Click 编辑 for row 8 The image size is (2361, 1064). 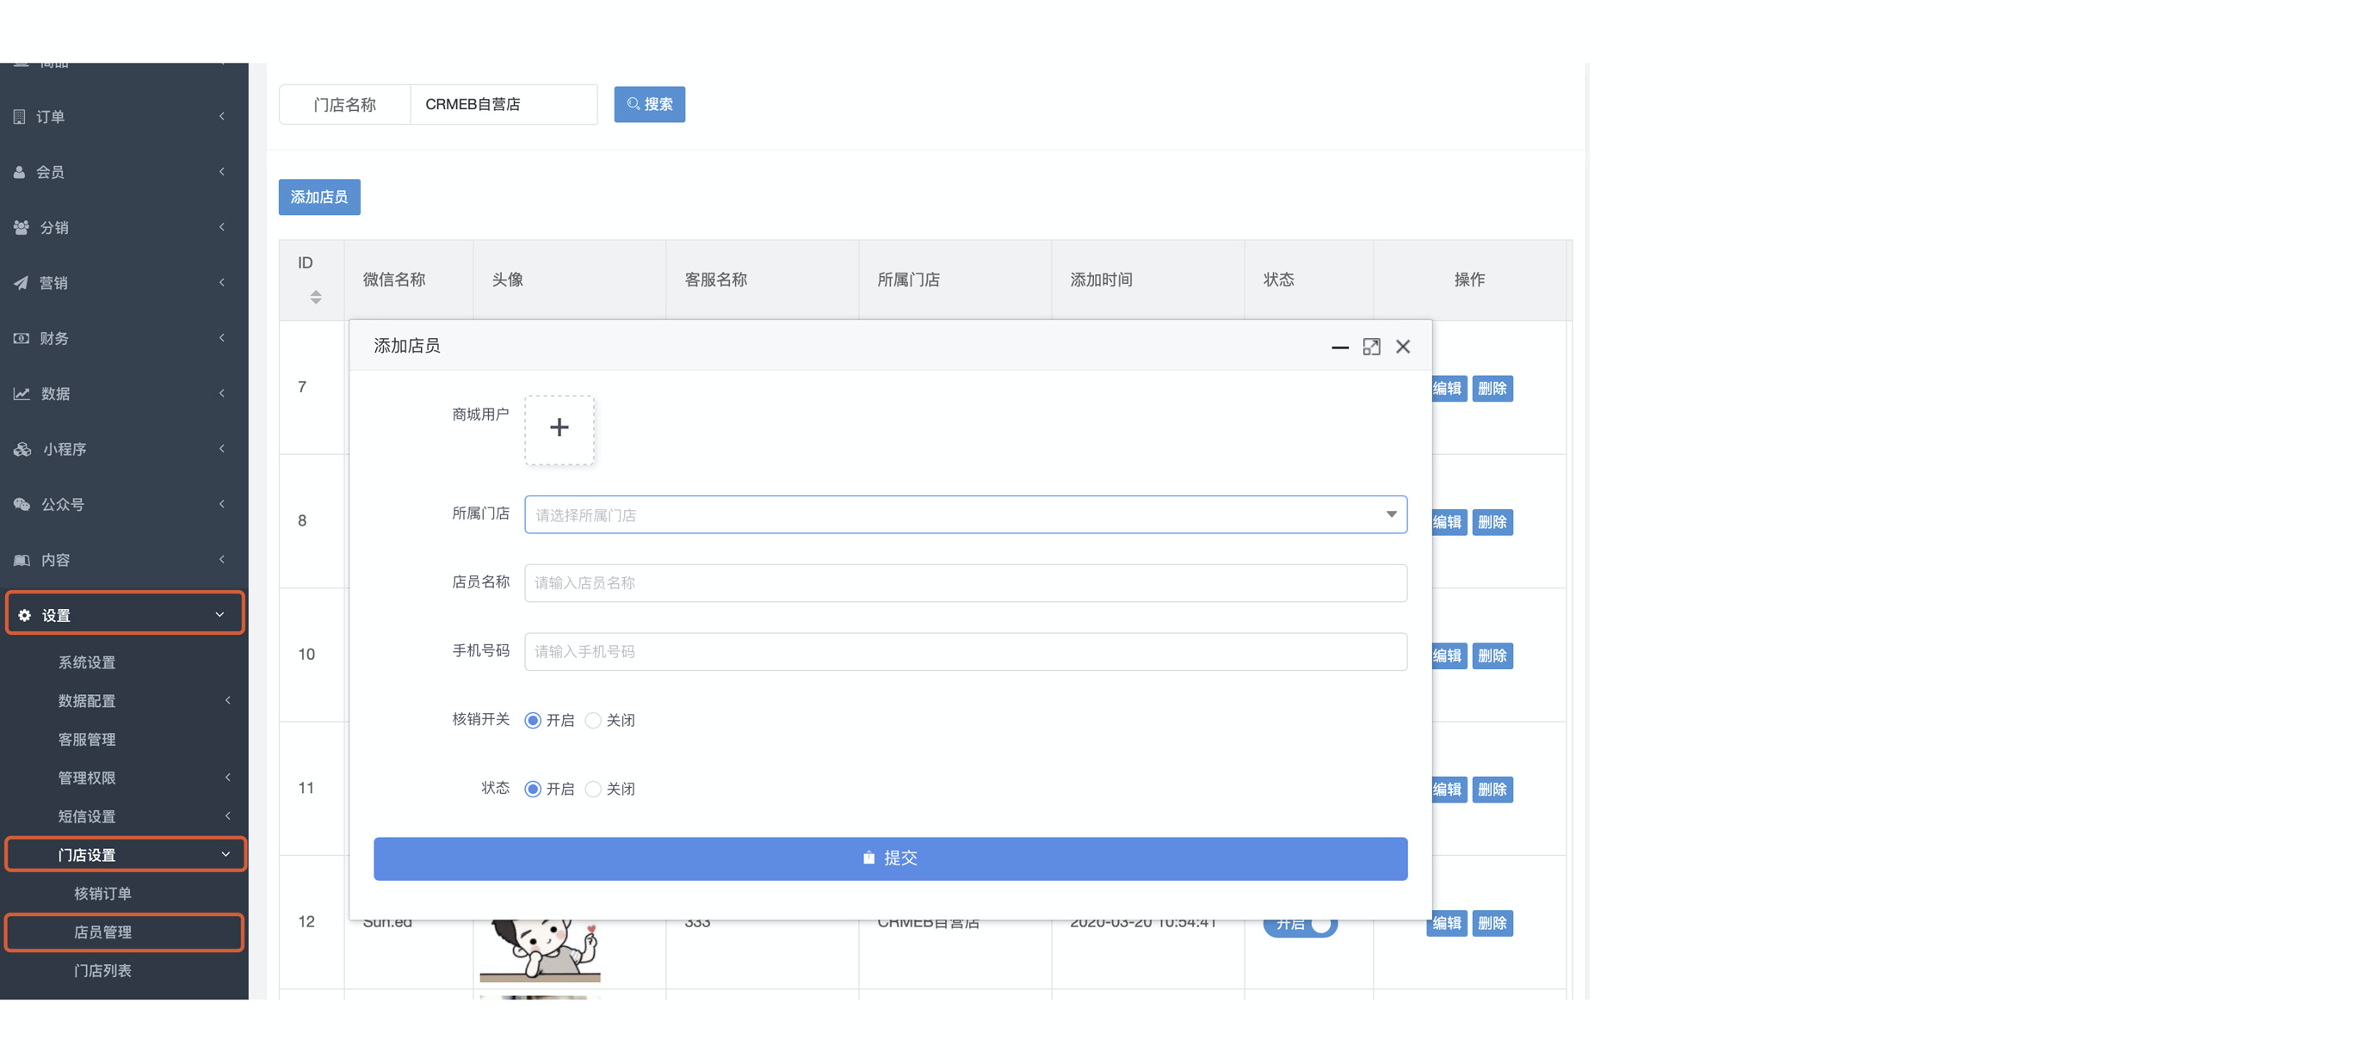1447,522
